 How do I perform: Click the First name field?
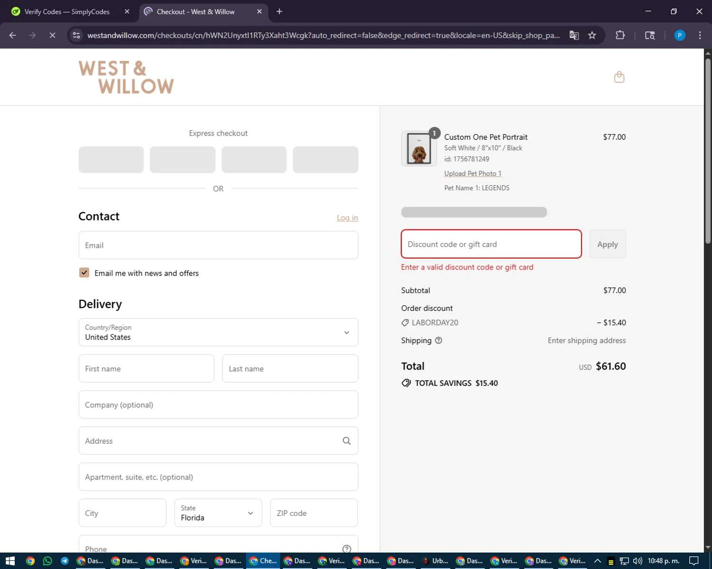click(146, 368)
